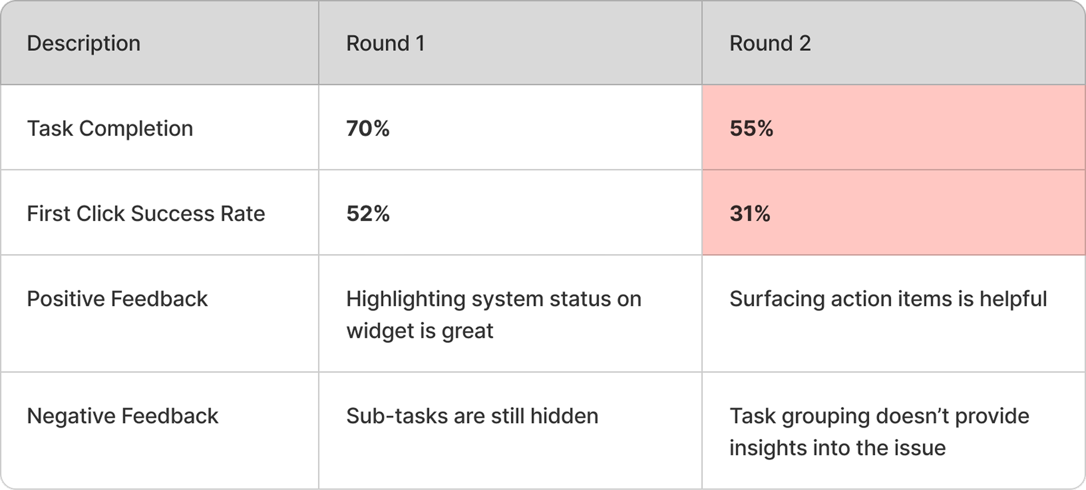
Task: Click the Negative Feedback row label
Action: (123, 416)
